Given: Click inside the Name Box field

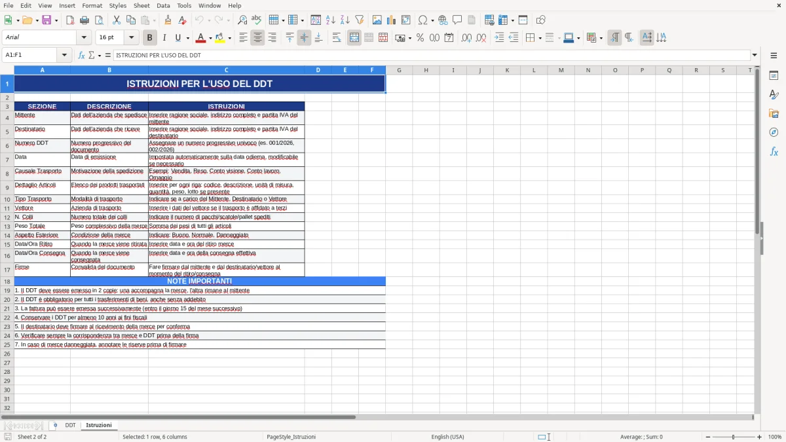Looking at the screenshot, I should pos(29,55).
